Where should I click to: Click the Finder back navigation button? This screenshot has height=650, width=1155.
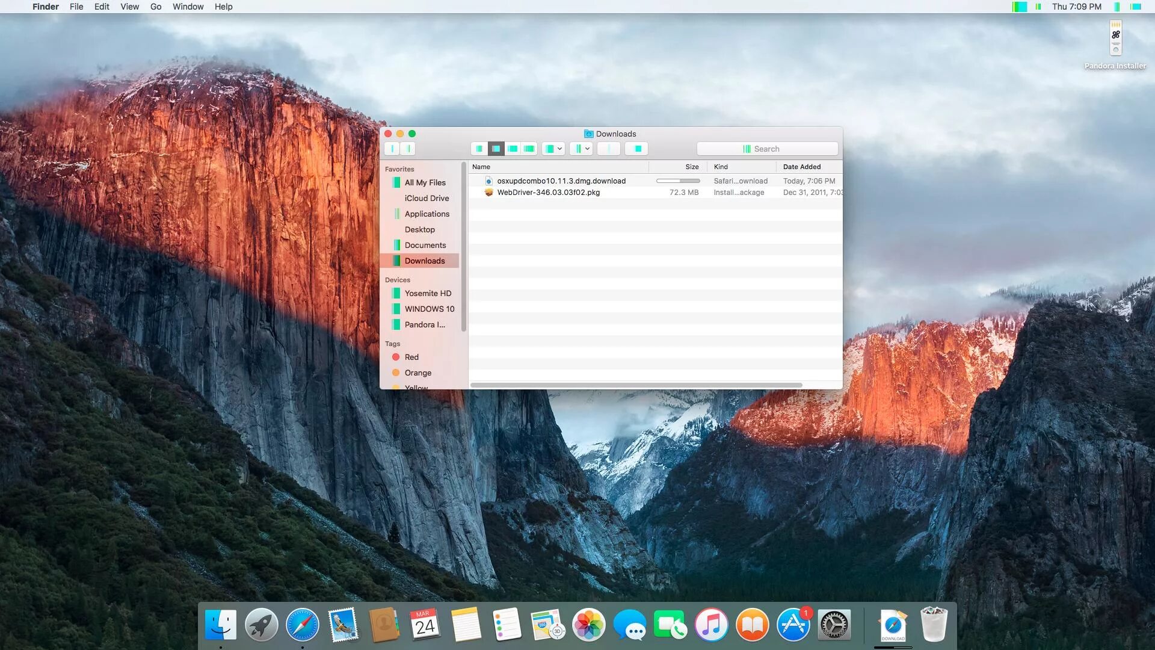(392, 149)
